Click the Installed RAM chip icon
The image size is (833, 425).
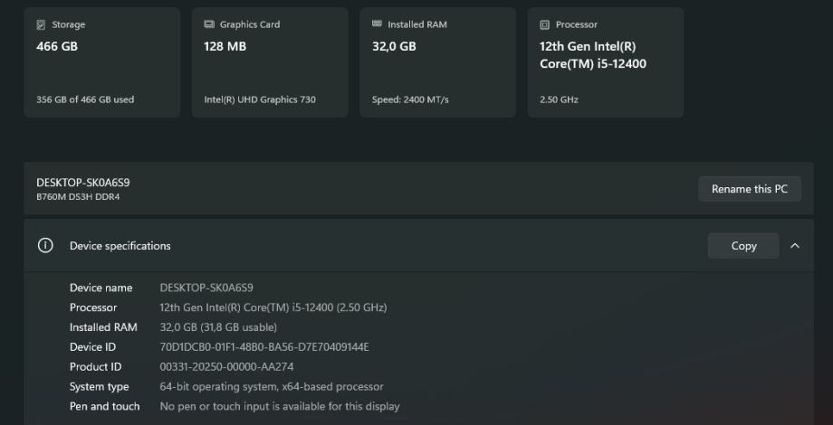[378, 25]
